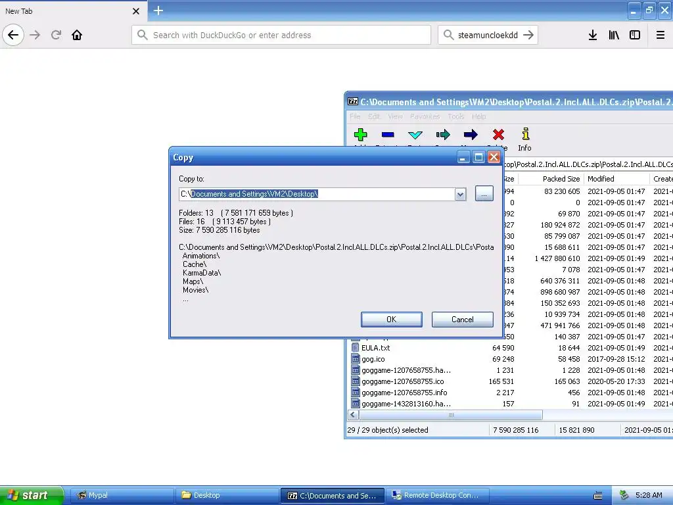Expand the Copy to path dropdown
Screen dimensions: 673x505
[461, 194]
